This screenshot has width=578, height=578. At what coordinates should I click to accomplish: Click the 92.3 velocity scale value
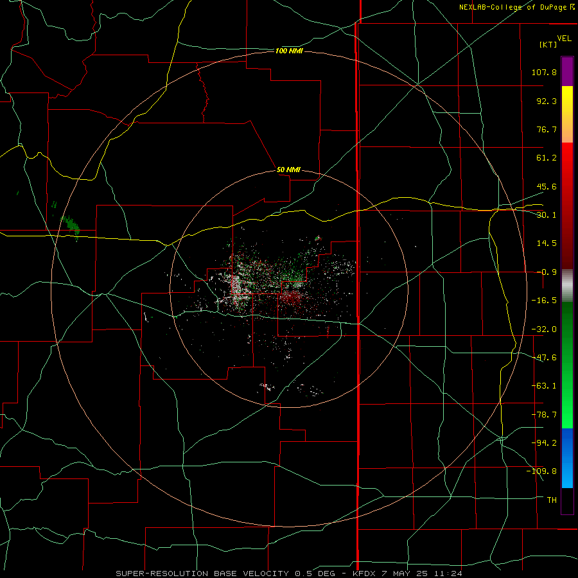click(547, 101)
